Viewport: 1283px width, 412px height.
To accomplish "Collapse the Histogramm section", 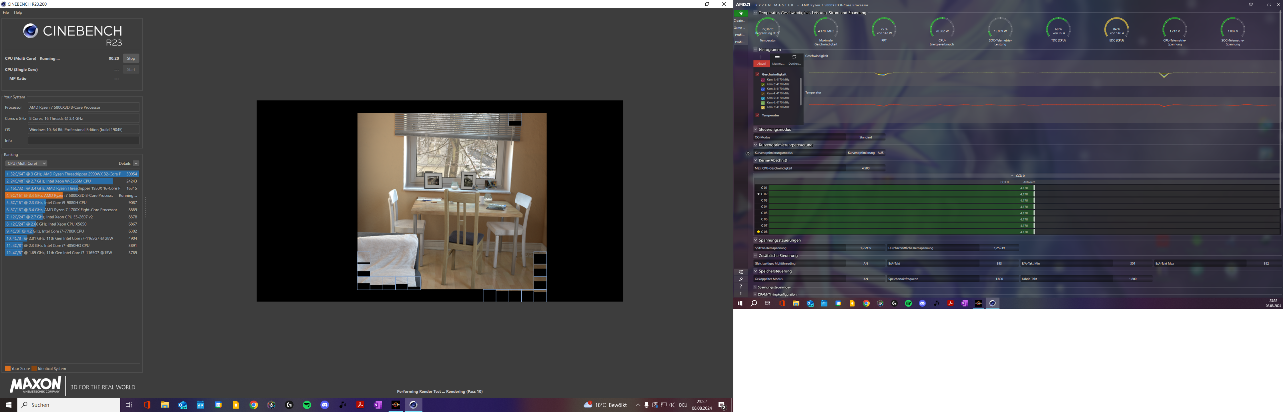I will coord(755,50).
